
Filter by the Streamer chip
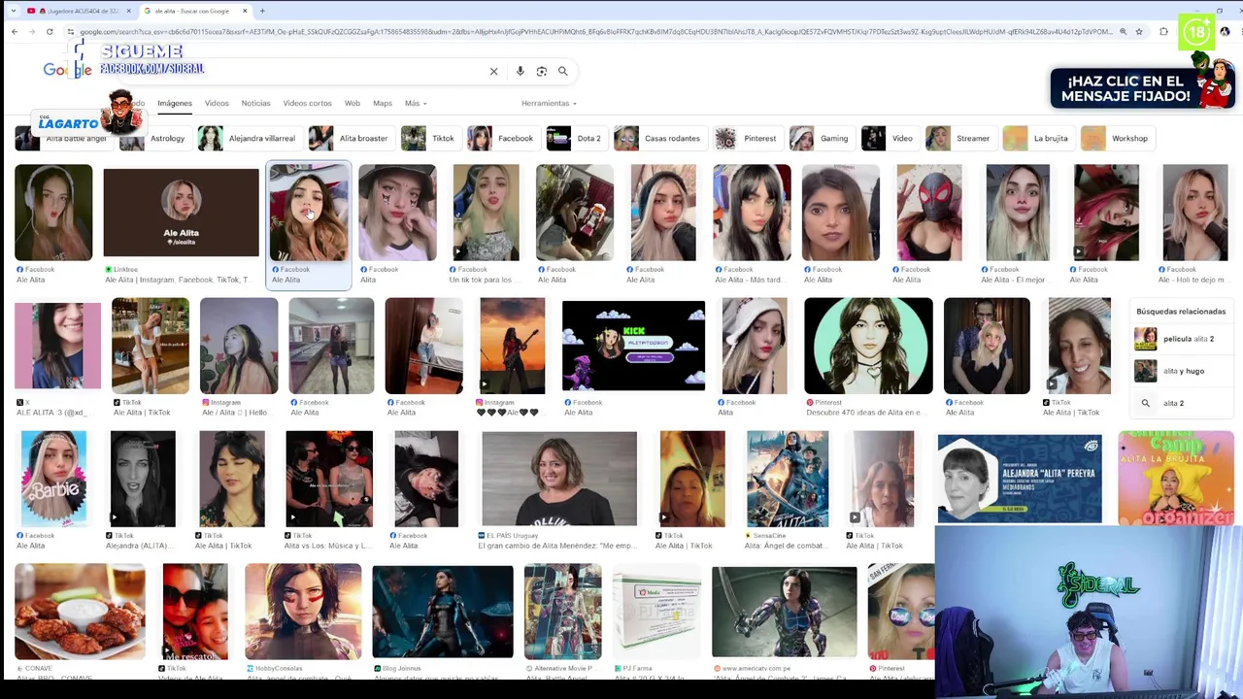(x=959, y=138)
